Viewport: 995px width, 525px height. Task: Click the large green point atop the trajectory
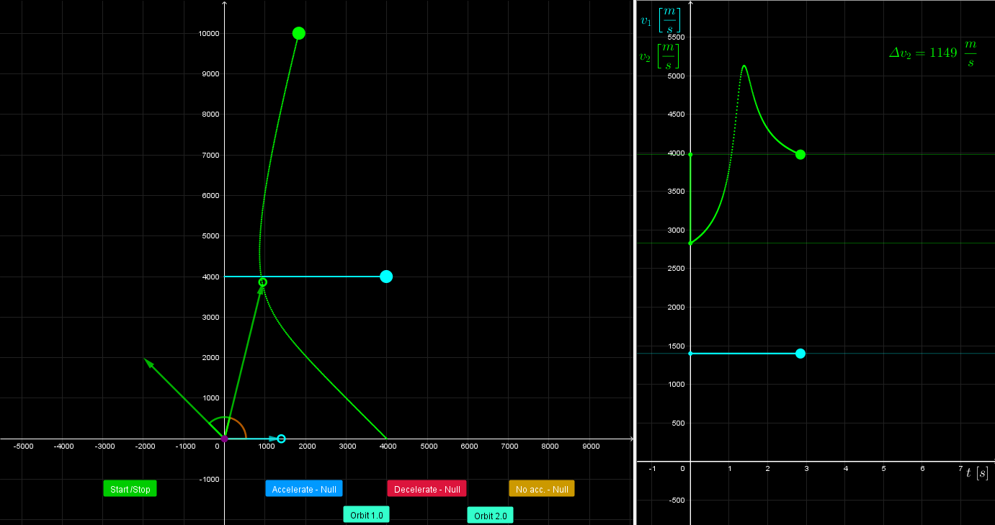(x=299, y=33)
